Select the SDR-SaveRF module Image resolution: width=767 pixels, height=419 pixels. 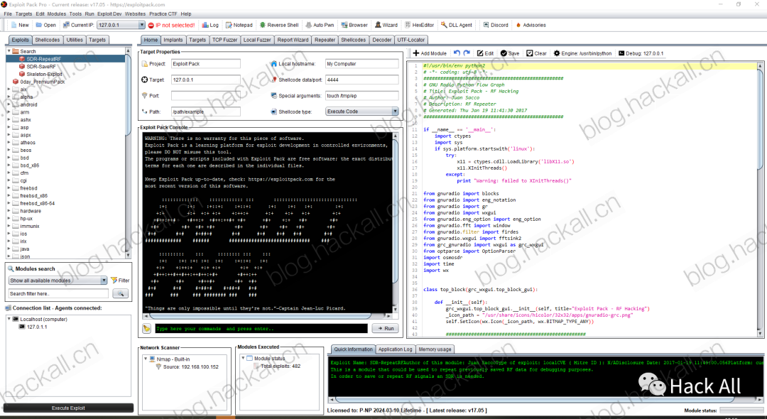click(x=40, y=67)
